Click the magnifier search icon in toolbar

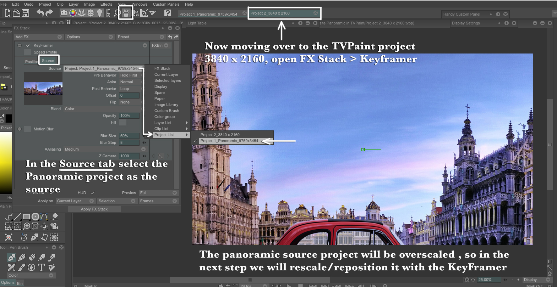click(117, 13)
